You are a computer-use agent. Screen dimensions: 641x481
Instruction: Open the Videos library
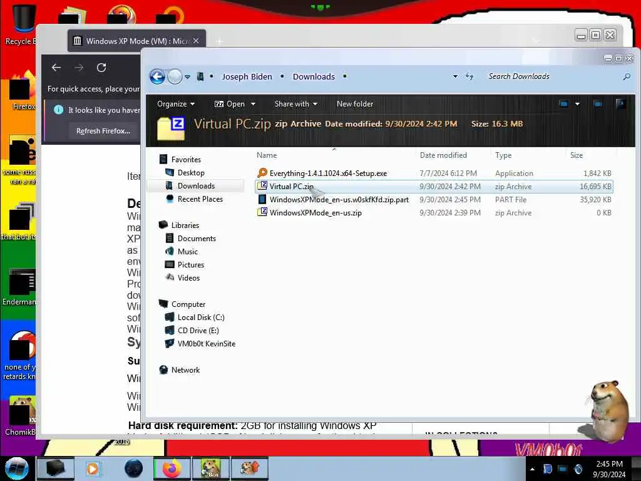pos(188,277)
